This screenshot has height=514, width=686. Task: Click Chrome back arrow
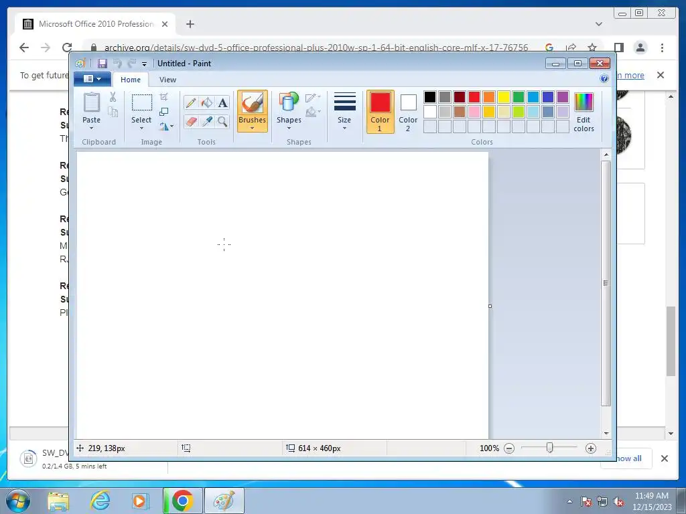click(24, 48)
